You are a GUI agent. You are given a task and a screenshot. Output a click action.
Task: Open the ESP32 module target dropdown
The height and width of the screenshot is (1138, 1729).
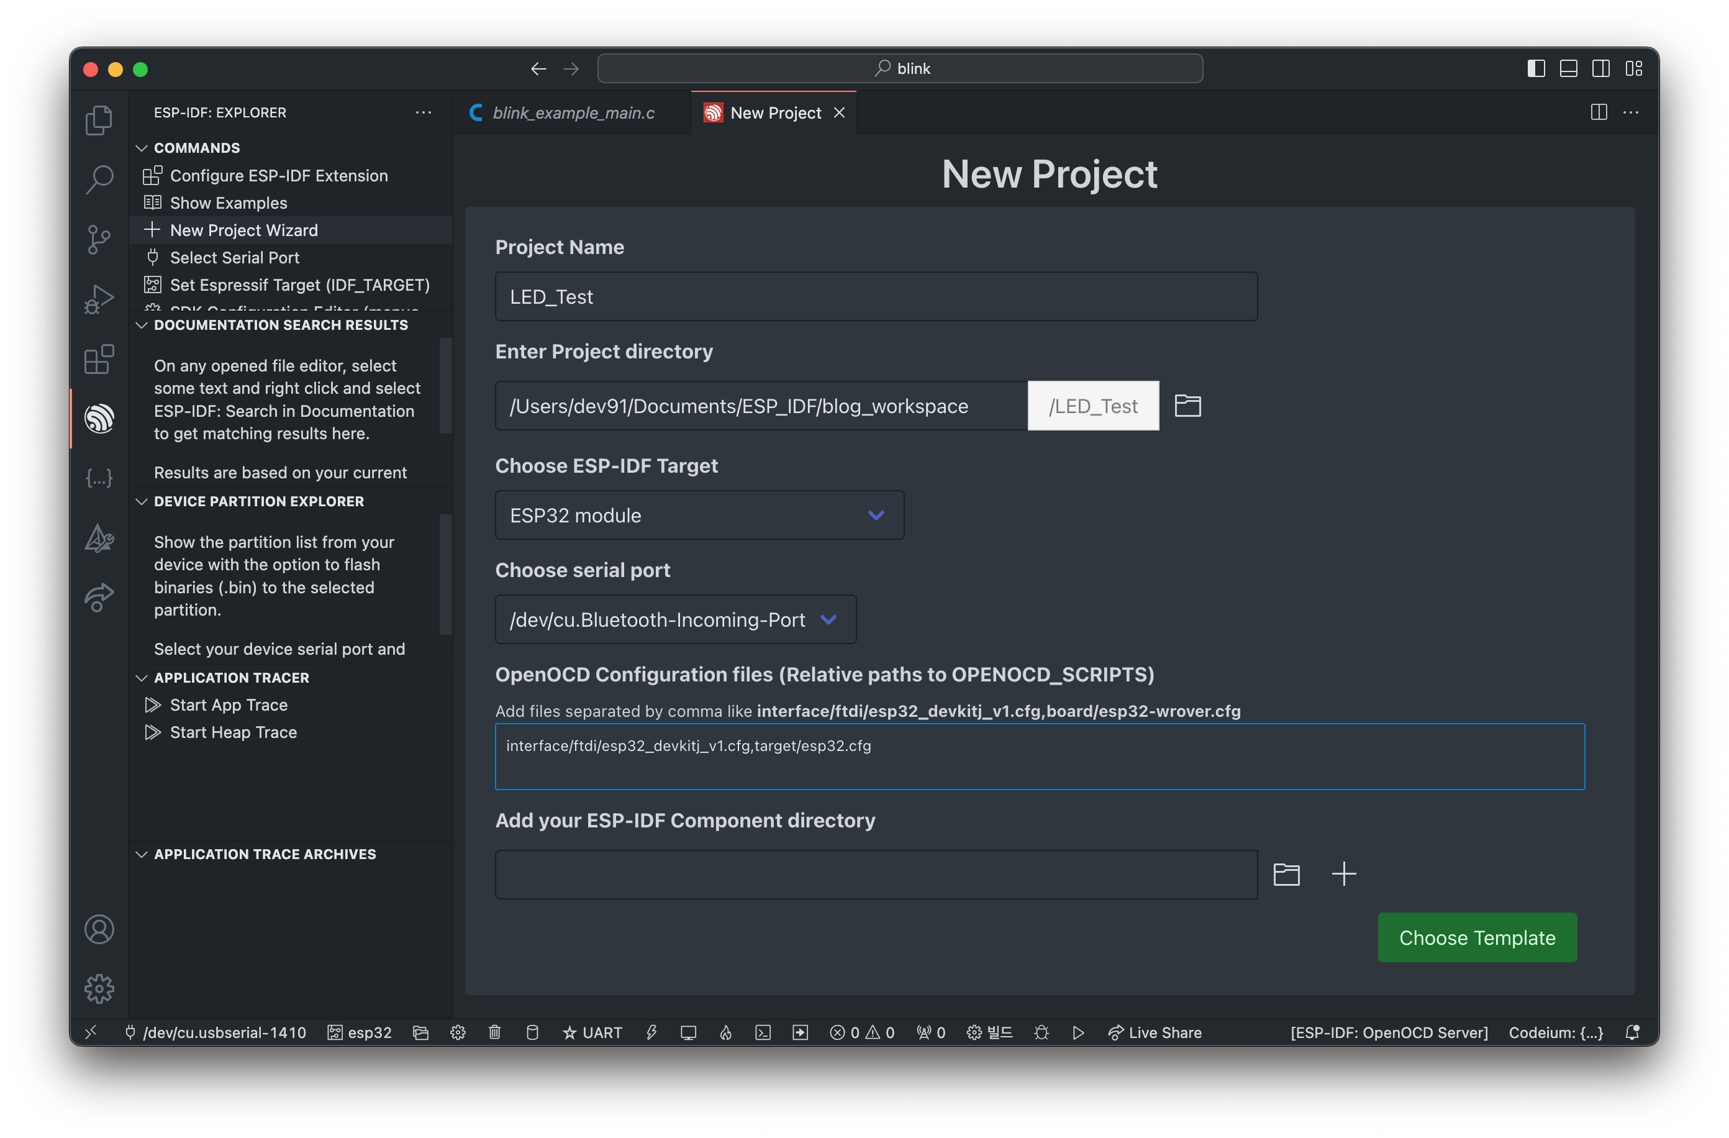[699, 515]
